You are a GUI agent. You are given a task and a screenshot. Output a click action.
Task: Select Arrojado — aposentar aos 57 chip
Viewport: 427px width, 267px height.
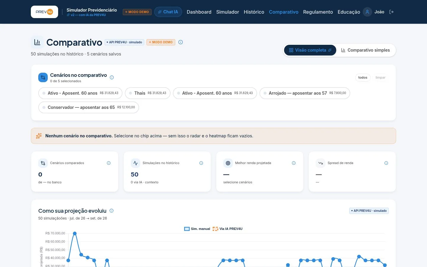305,93
